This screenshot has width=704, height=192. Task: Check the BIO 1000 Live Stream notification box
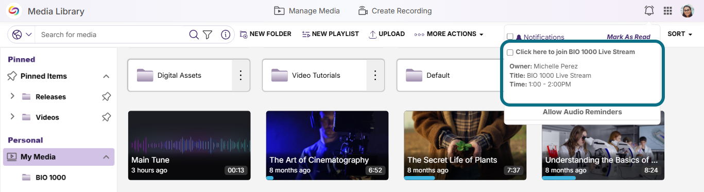click(x=510, y=53)
